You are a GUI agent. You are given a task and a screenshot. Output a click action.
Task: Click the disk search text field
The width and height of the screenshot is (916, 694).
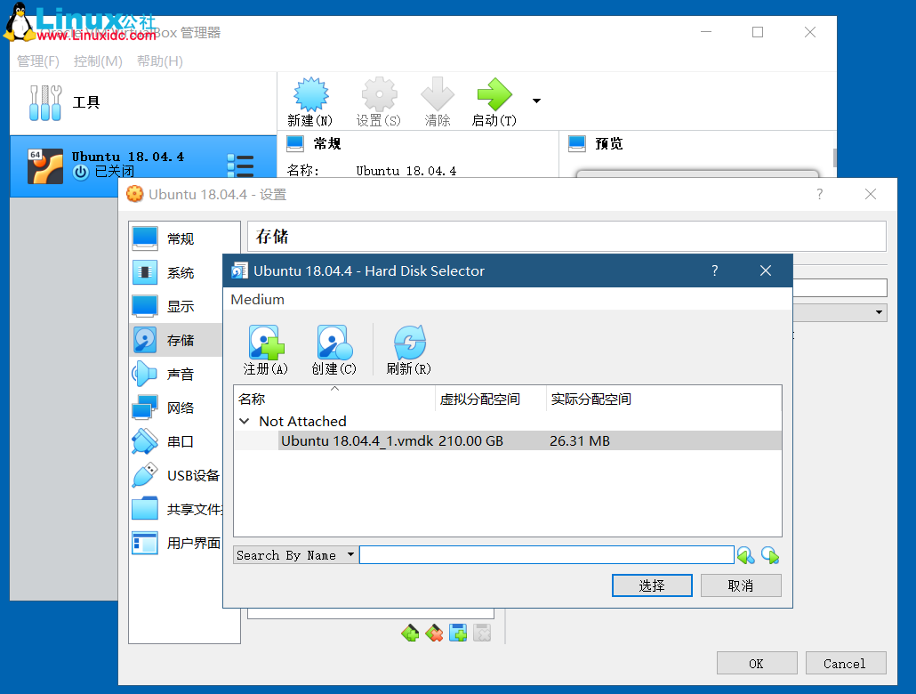[546, 555]
